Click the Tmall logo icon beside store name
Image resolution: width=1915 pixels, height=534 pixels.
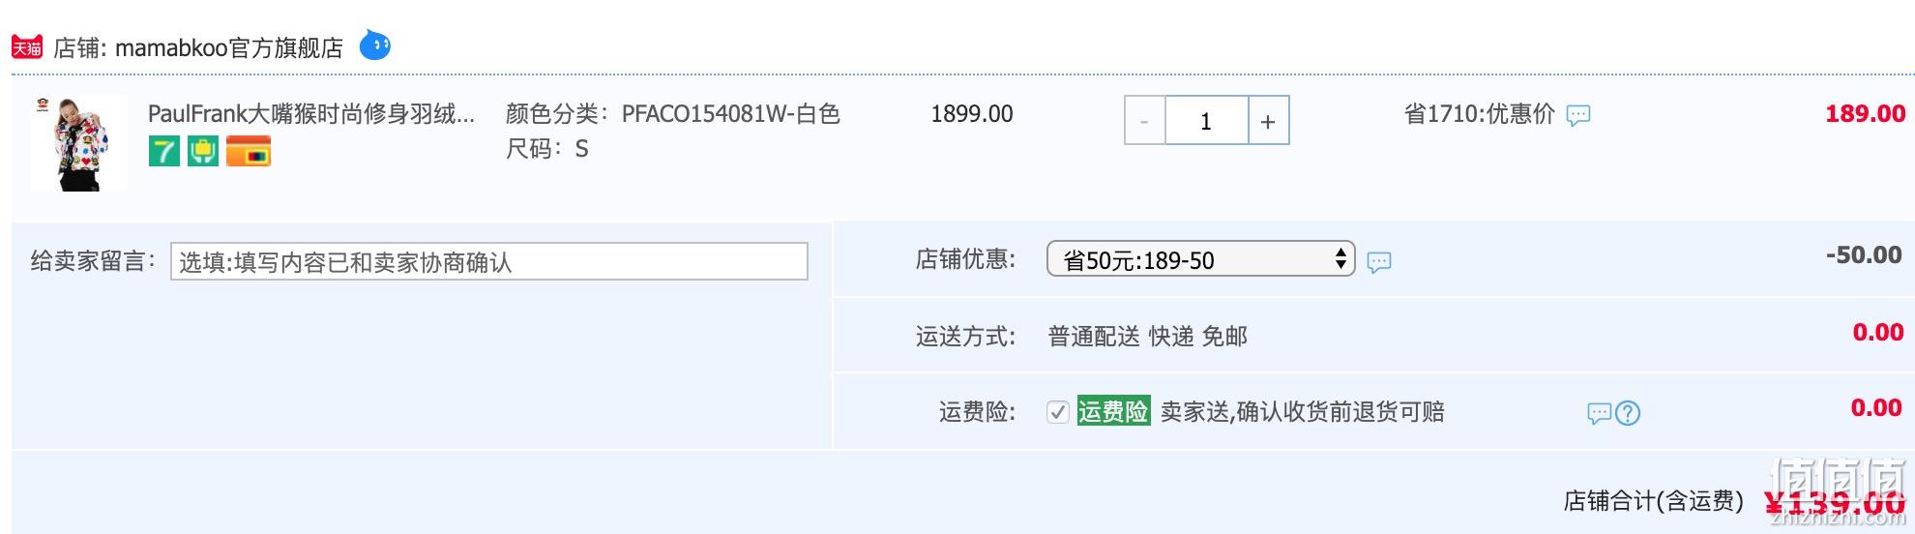pyautogui.click(x=27, y=47)
